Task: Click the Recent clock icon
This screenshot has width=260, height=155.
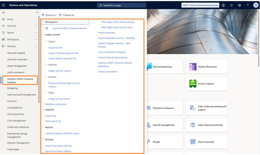Action: click(4, 32)
